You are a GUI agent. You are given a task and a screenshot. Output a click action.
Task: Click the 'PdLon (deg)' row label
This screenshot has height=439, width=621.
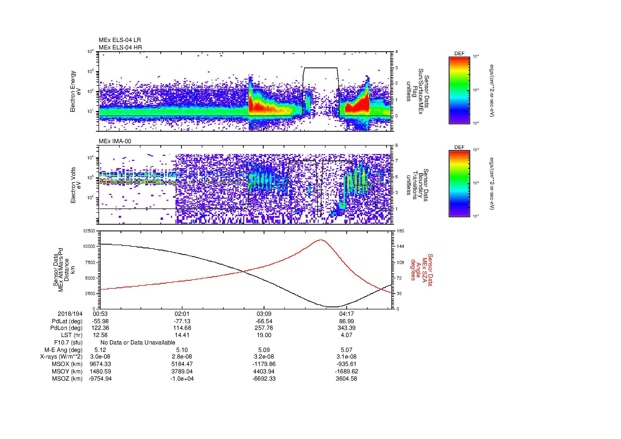[67, 328]
